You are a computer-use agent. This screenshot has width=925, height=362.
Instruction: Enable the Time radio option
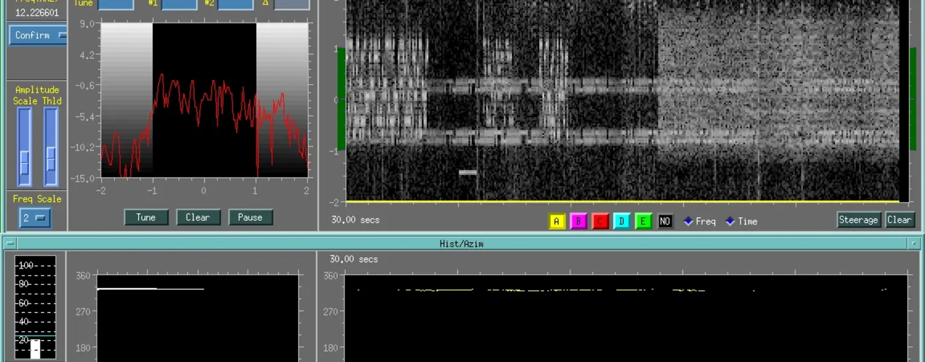(730, 221)
